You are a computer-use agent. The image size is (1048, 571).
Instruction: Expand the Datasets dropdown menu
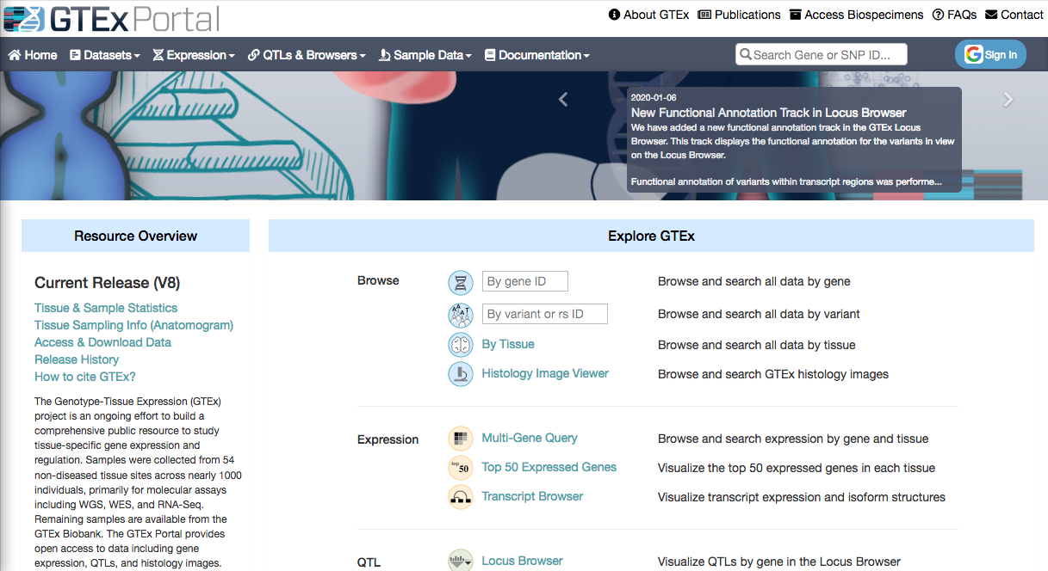105,55
